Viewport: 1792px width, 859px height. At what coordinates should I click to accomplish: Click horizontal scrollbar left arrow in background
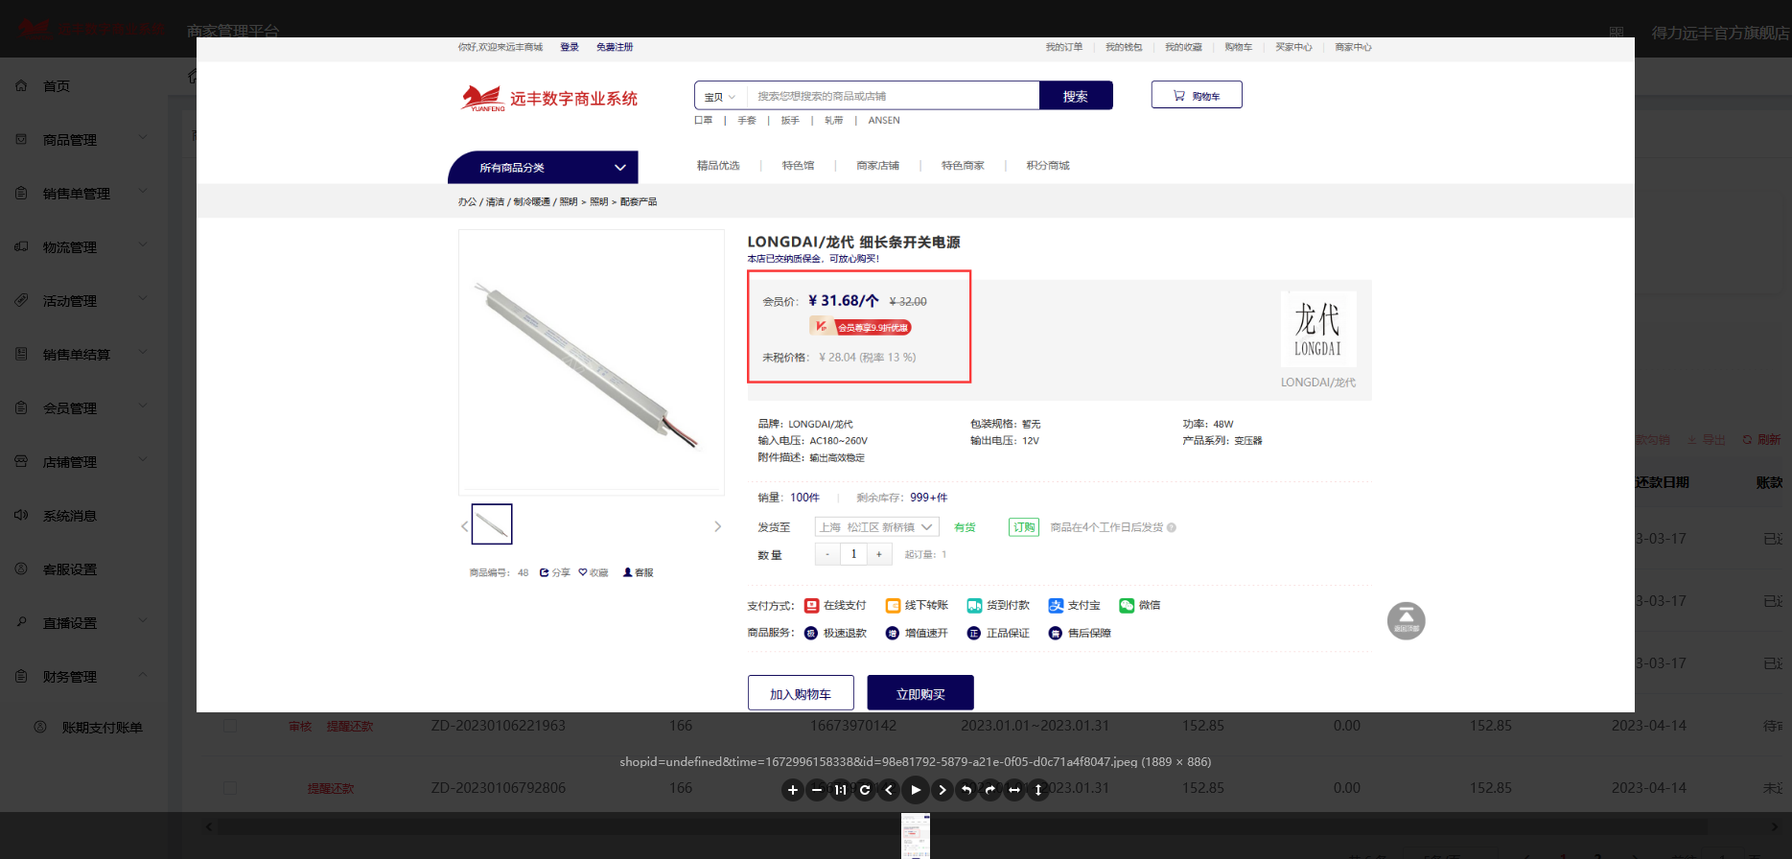(x=209, y=826)
